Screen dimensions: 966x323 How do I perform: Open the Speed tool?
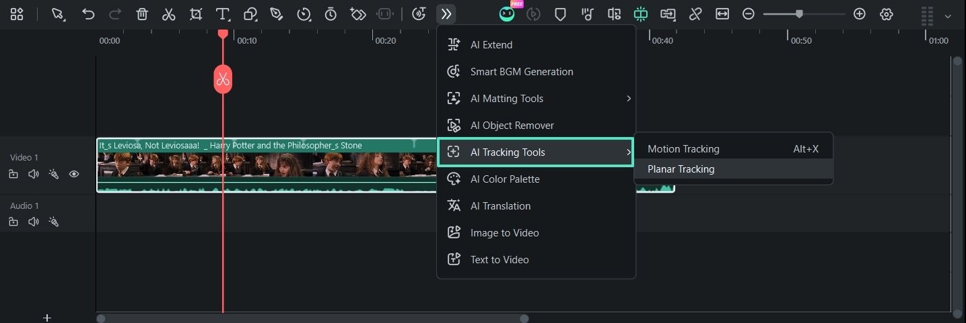click(304, 14)
